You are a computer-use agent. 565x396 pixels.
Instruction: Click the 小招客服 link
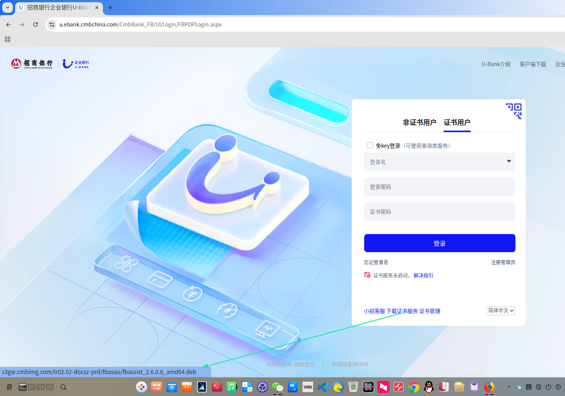374,311
